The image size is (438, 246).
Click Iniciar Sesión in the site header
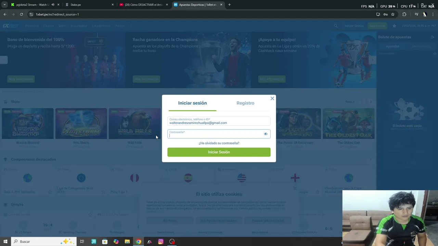point(354,26)
